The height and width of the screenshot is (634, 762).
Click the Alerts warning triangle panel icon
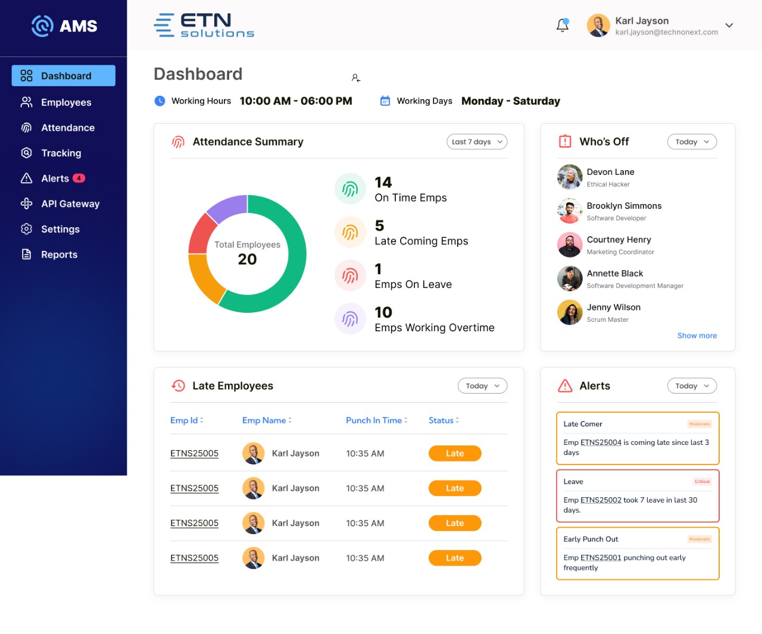pyautogui.click(x=565, y=386)
